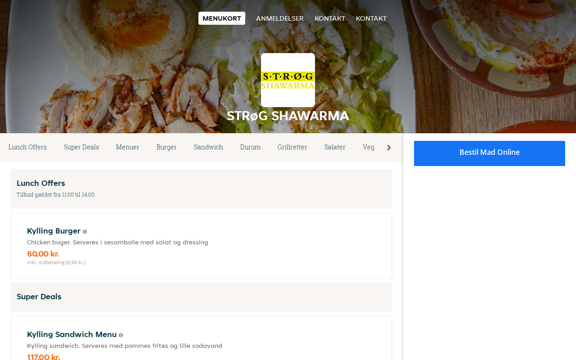Viewport: 576px width, 360px height.
Task: Click the Super Deals section header
Action: tap(202, 297)
